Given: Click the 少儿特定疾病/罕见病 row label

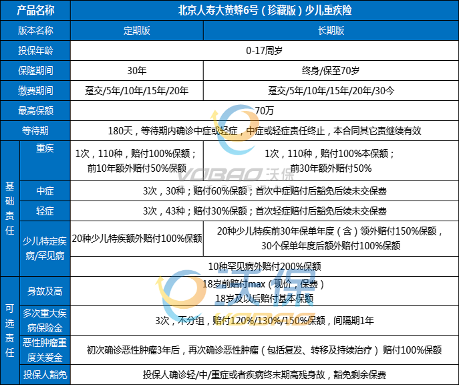Looking at the screenshot, I should (45, 249).
